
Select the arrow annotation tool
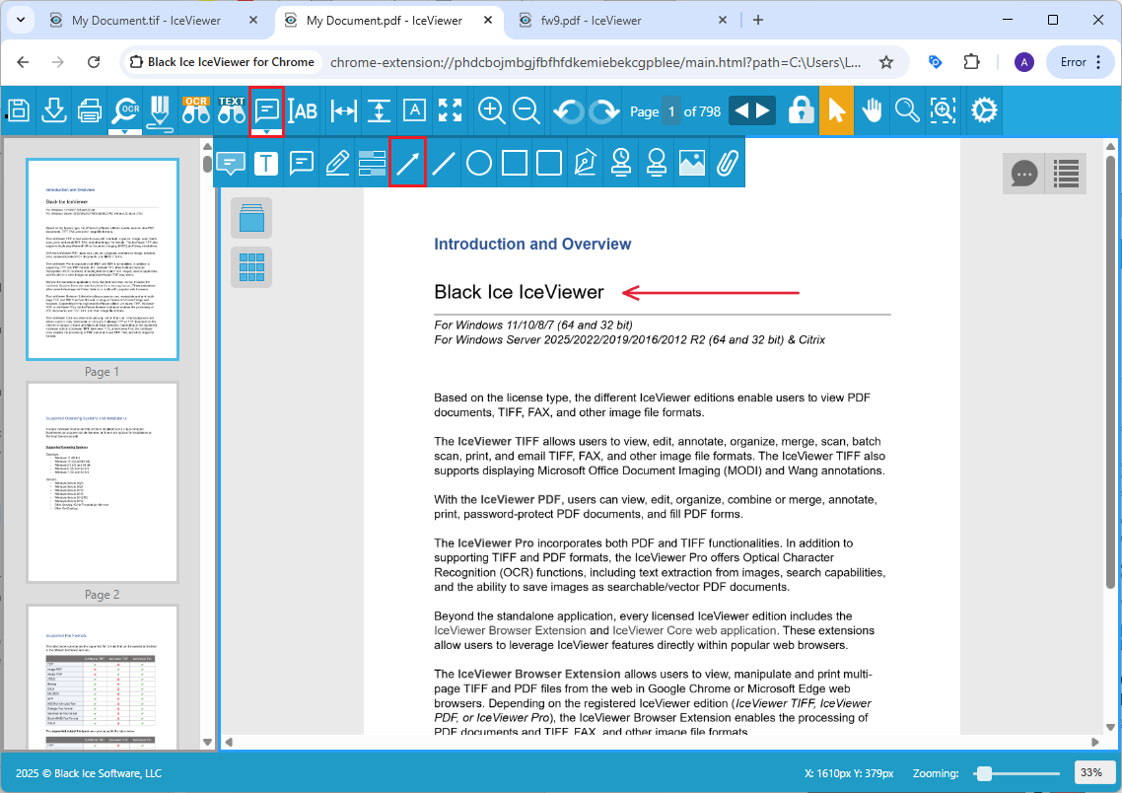click(408, 163)
